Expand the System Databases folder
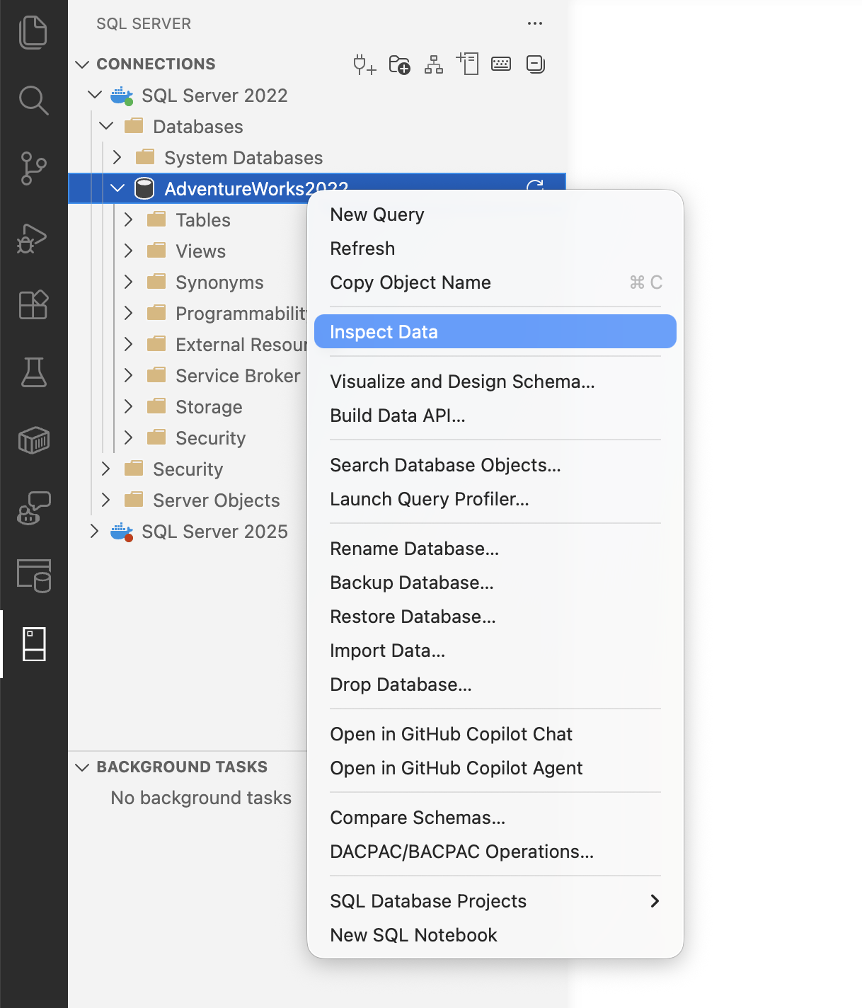 [117, 157]
